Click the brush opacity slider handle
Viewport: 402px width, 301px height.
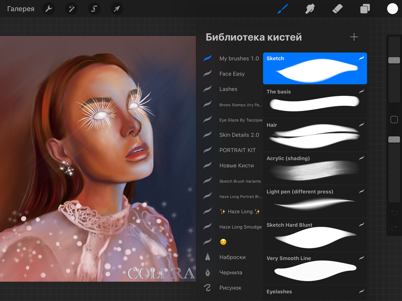394,139
